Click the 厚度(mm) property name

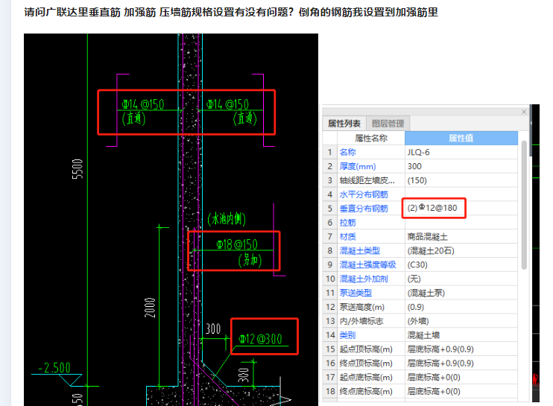click(x=358, y=166)
